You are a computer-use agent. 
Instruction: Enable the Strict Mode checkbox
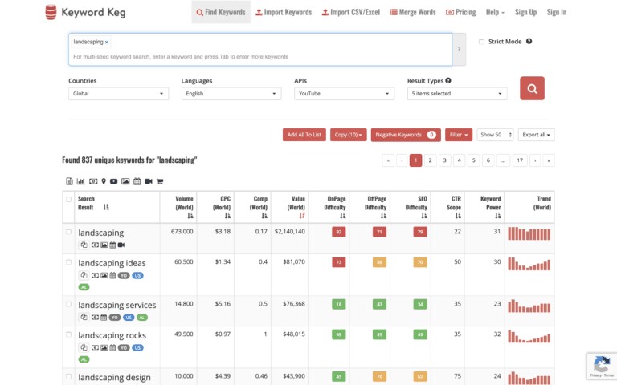[481, 42]
